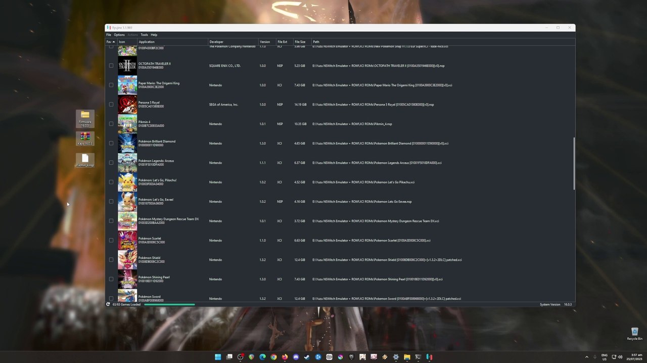Click the Pokémon Scarlet game icon

tap(127, 240)
